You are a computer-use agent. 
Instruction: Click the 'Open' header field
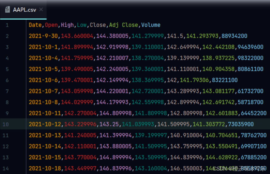pos(51,25)
